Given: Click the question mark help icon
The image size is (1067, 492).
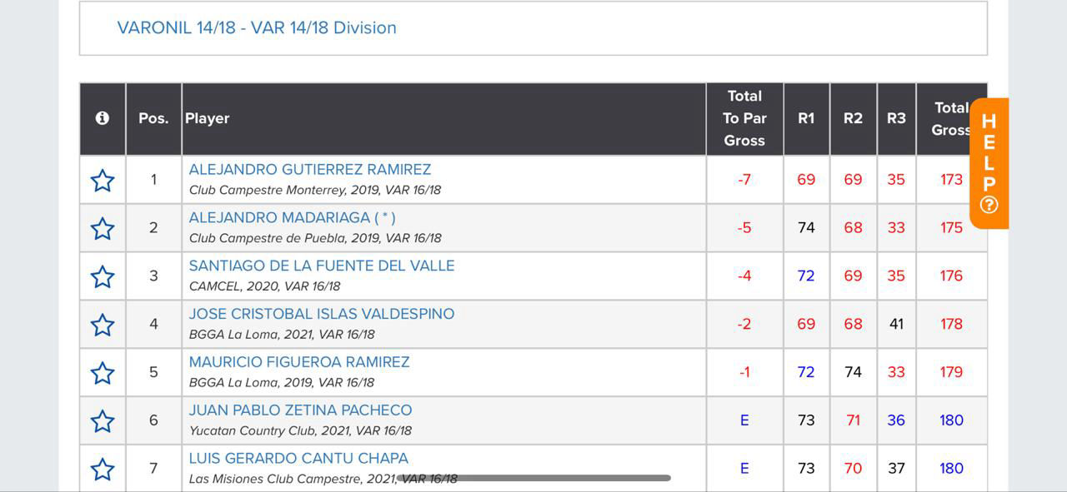Looking at the screenshot, I should 989,205.
